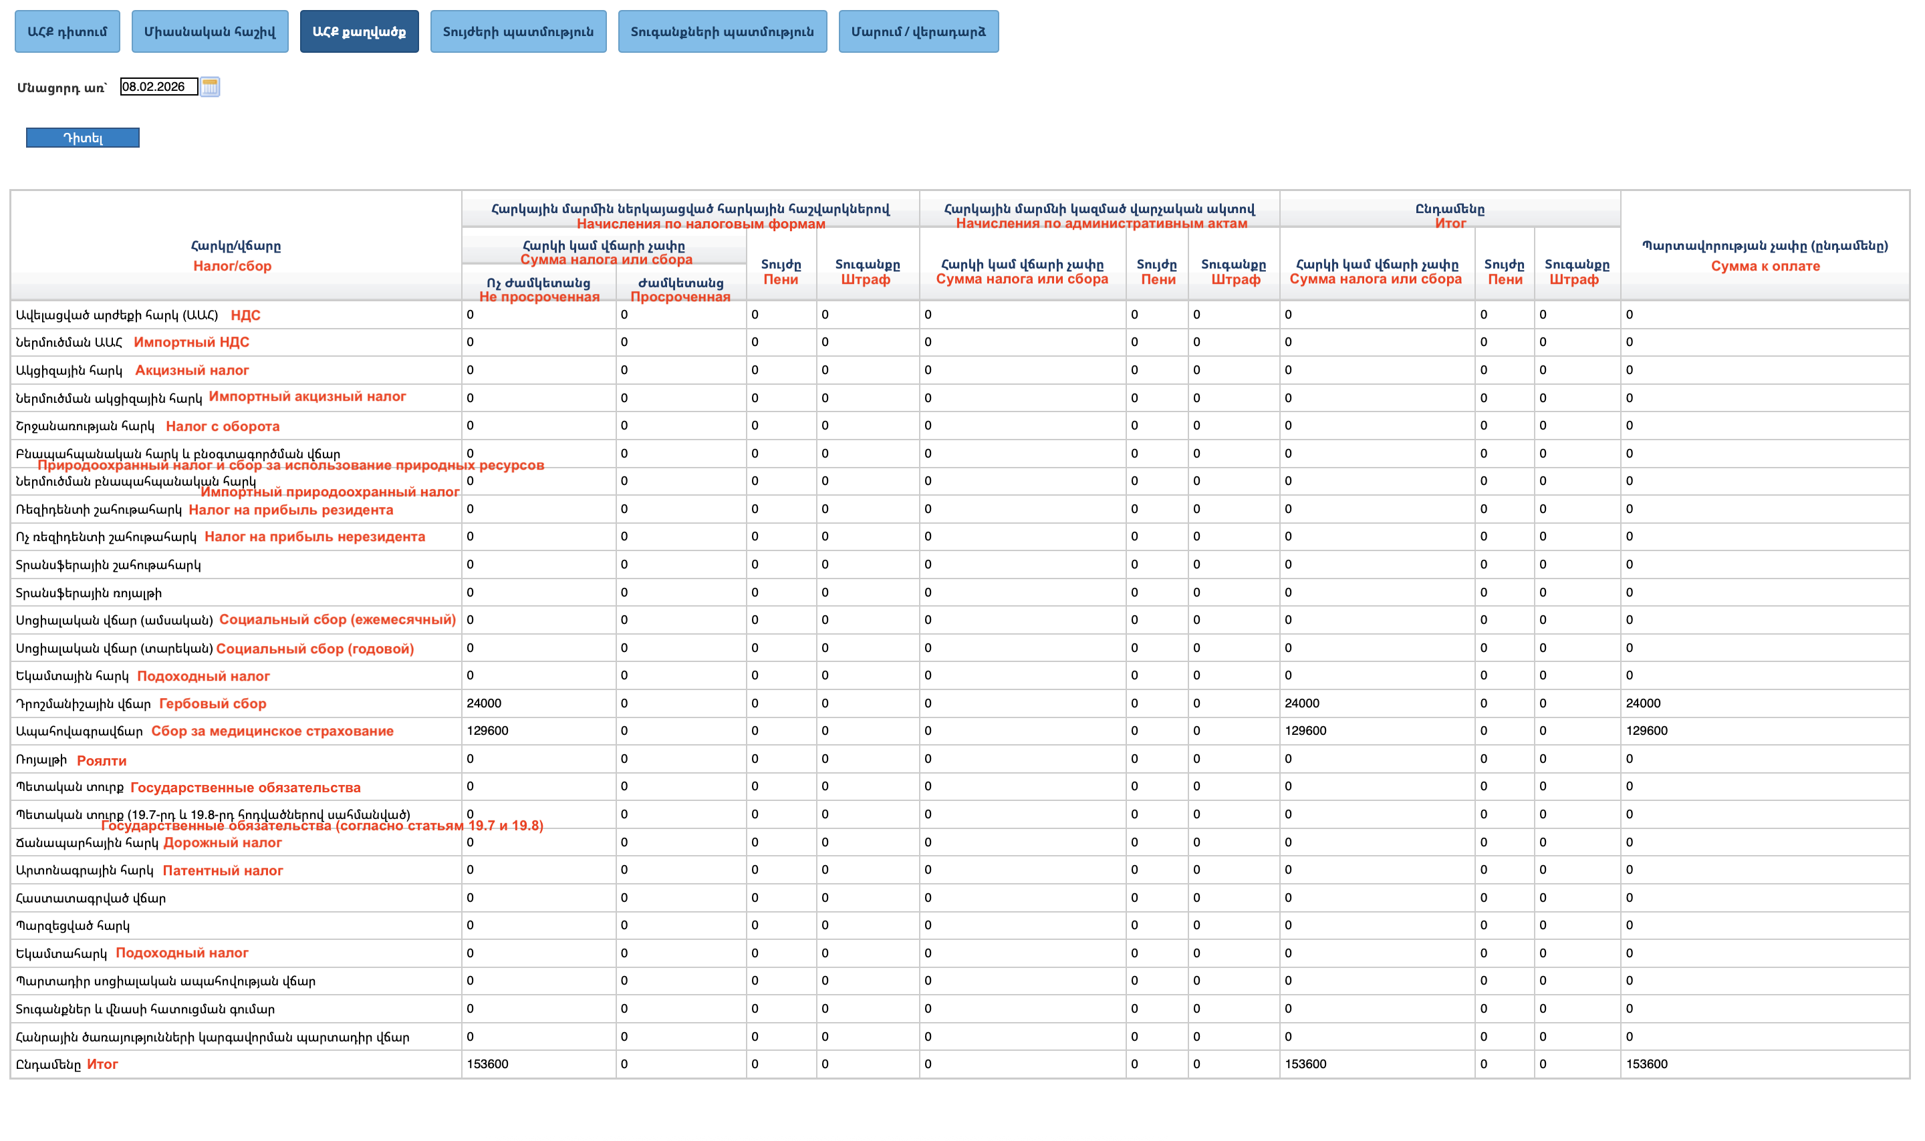Click the Ապահովագրավճար row label
1925x1141 pixels.
pyautogui.click(x=80, y=731)
